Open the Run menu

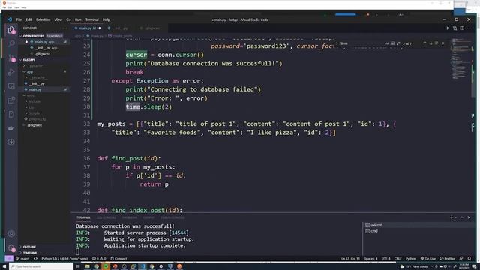[78, 19]
